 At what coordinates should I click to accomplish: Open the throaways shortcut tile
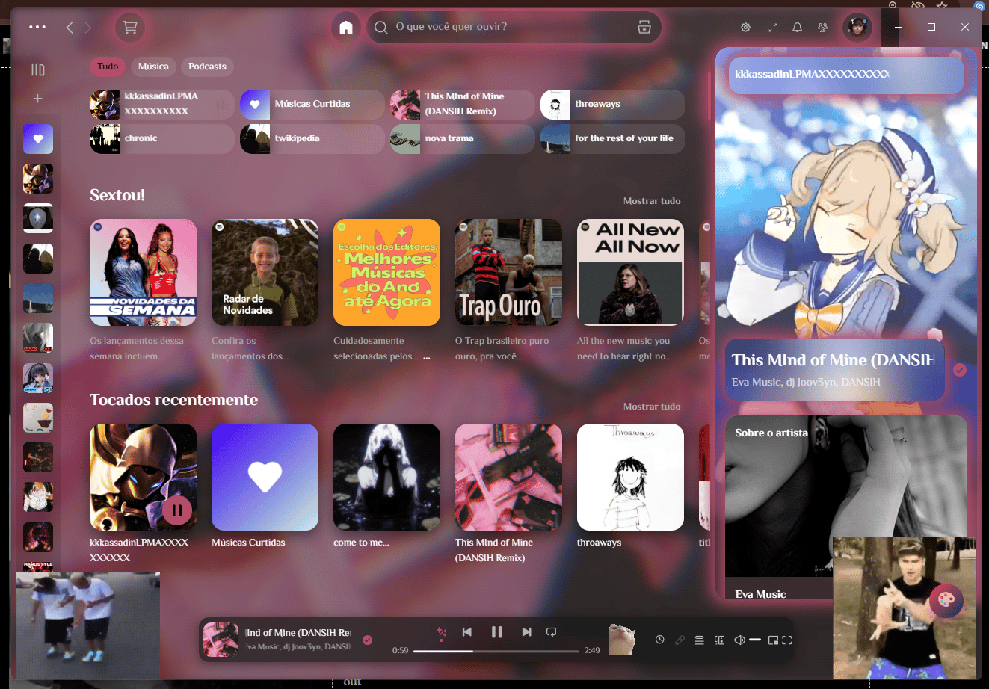pos(613,104)
